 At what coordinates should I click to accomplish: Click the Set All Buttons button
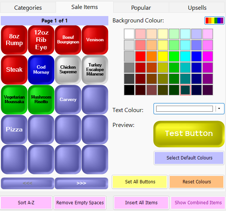coord(140,182)
